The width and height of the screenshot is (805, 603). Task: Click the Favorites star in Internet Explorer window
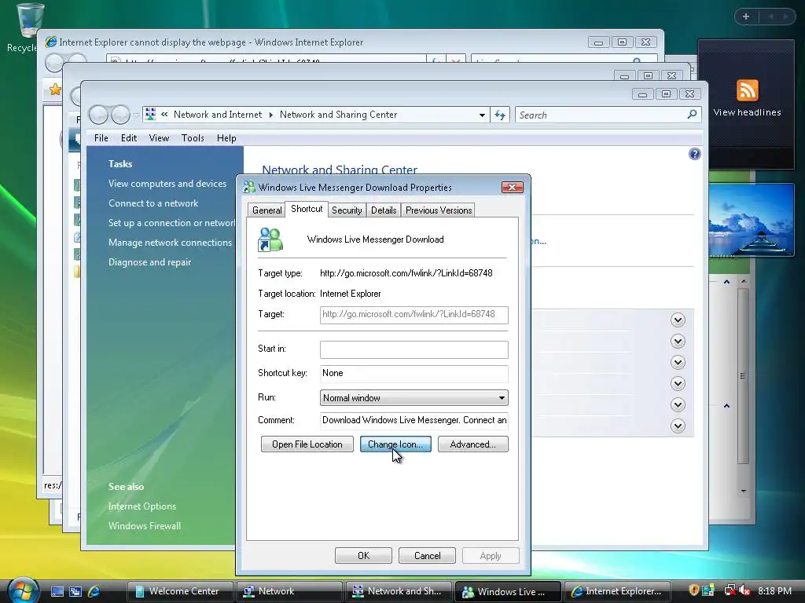55,90
